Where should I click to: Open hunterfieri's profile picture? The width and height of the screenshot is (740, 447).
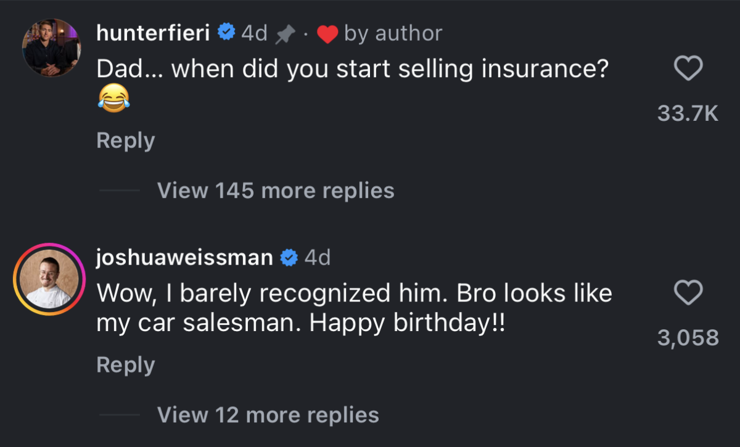click(51, 48)
